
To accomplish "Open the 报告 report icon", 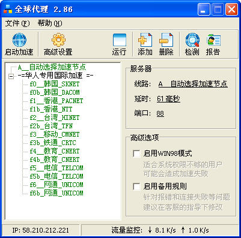I will click(213, 40).
